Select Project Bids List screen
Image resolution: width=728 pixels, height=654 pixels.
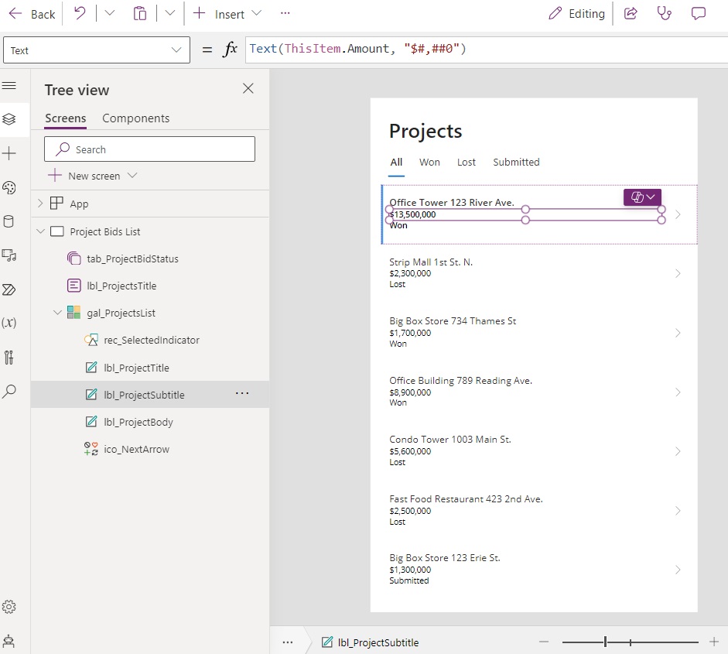(x=105, y=231)
